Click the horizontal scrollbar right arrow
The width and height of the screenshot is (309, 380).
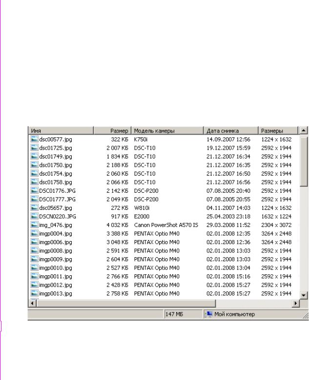295,303
